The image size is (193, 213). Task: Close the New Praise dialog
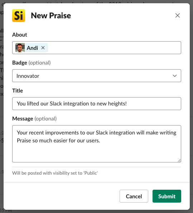[x=178, y=15]
